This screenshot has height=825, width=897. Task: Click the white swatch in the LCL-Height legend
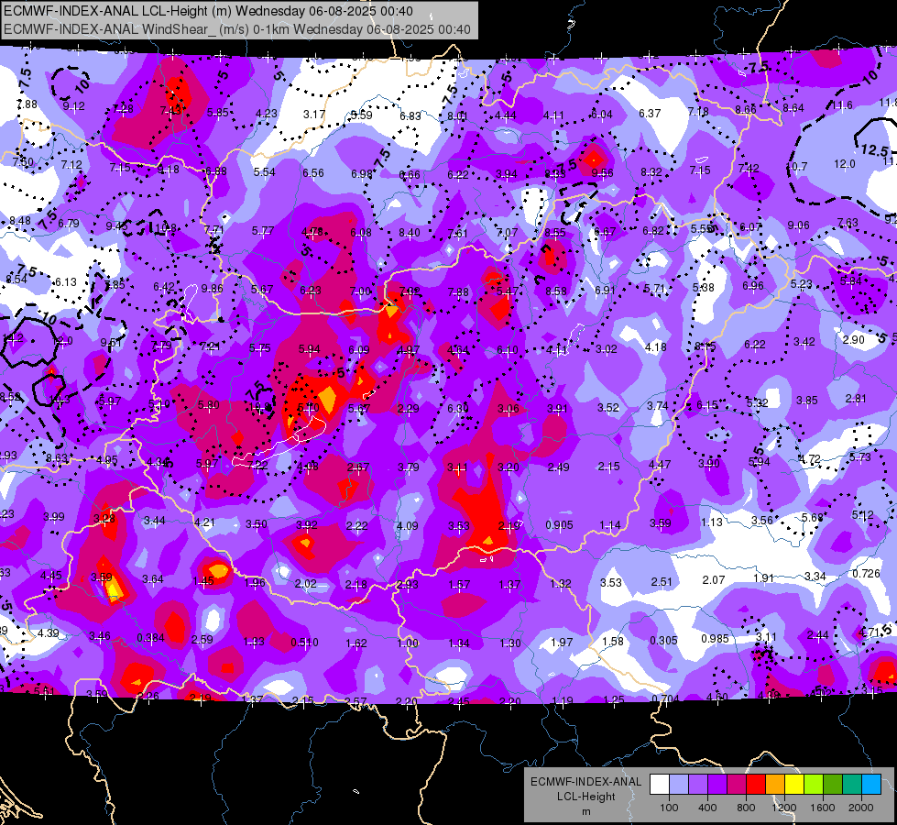pos(660,785)
